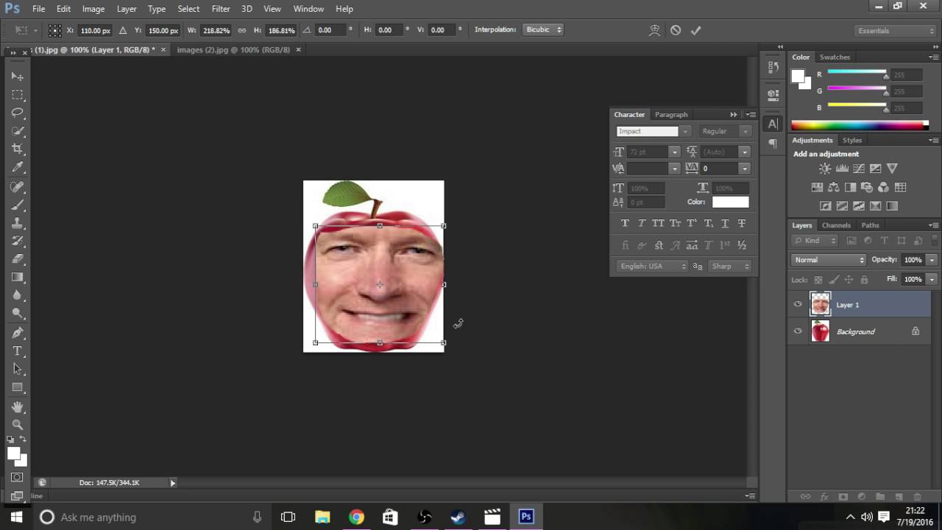Image resolution: width=942 pixels, height=530 pixels.
Task: Click the X position input field
Action: 95,30
